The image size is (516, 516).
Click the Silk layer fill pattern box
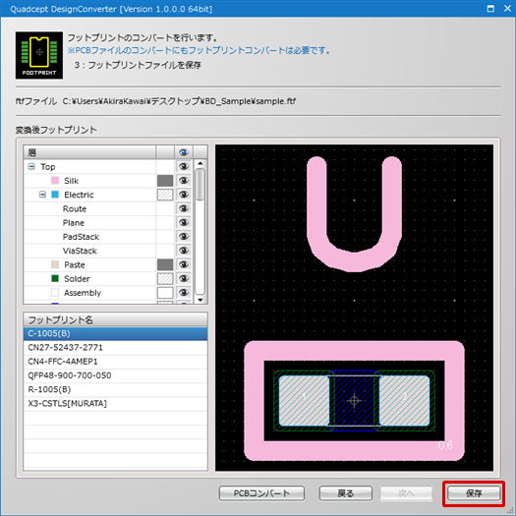coord(165,180)
